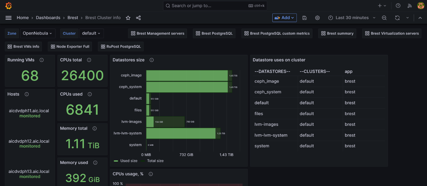Screen dimensions: 427x186
Task: Open the help question mark menu
Action: click(x=398, y=6)
